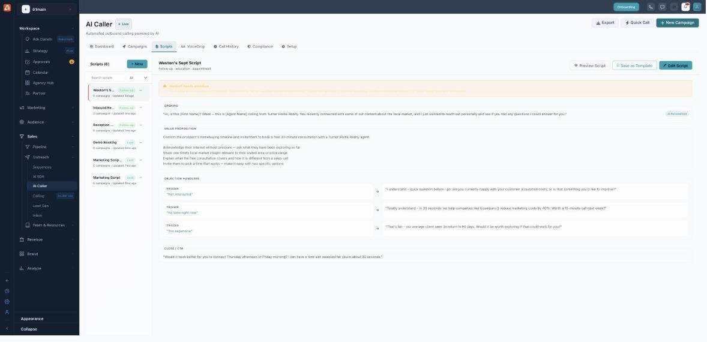Expand the Marketing section
The height and width of the screenshot is (342, 707).
(47, 107)
